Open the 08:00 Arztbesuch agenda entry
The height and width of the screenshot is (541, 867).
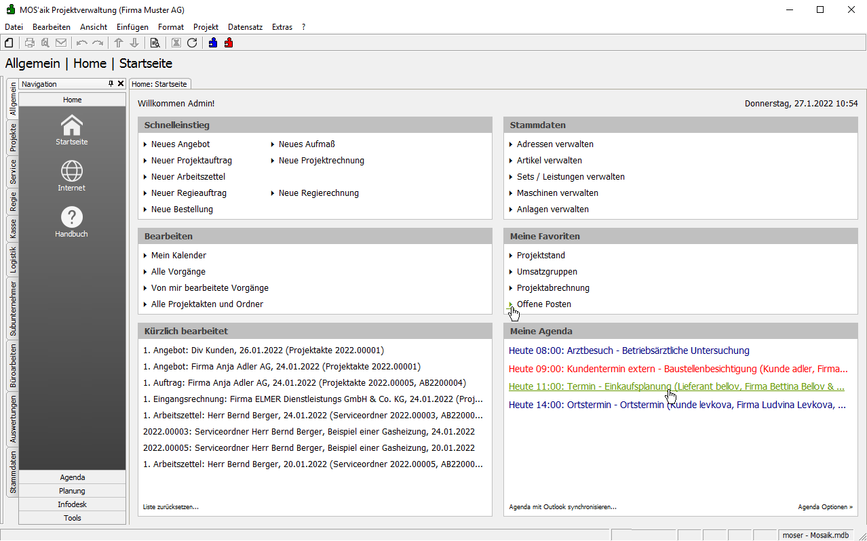tap(629, 350)
